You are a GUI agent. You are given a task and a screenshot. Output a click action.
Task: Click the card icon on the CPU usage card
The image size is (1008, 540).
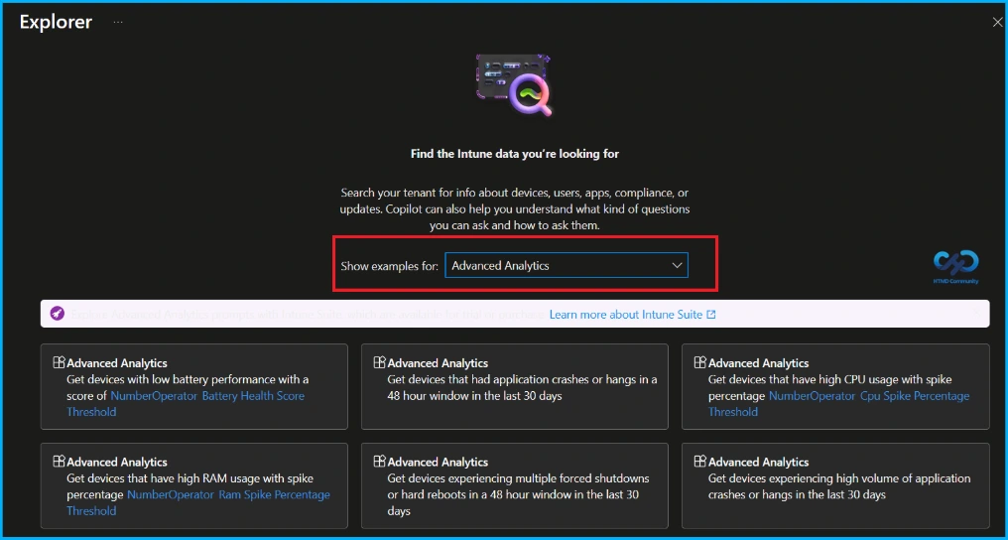tap(700, 362)
